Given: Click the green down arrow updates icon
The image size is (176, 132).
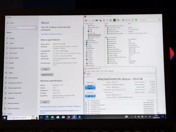Looking at the screenshot, I should (x=136, y=20).
